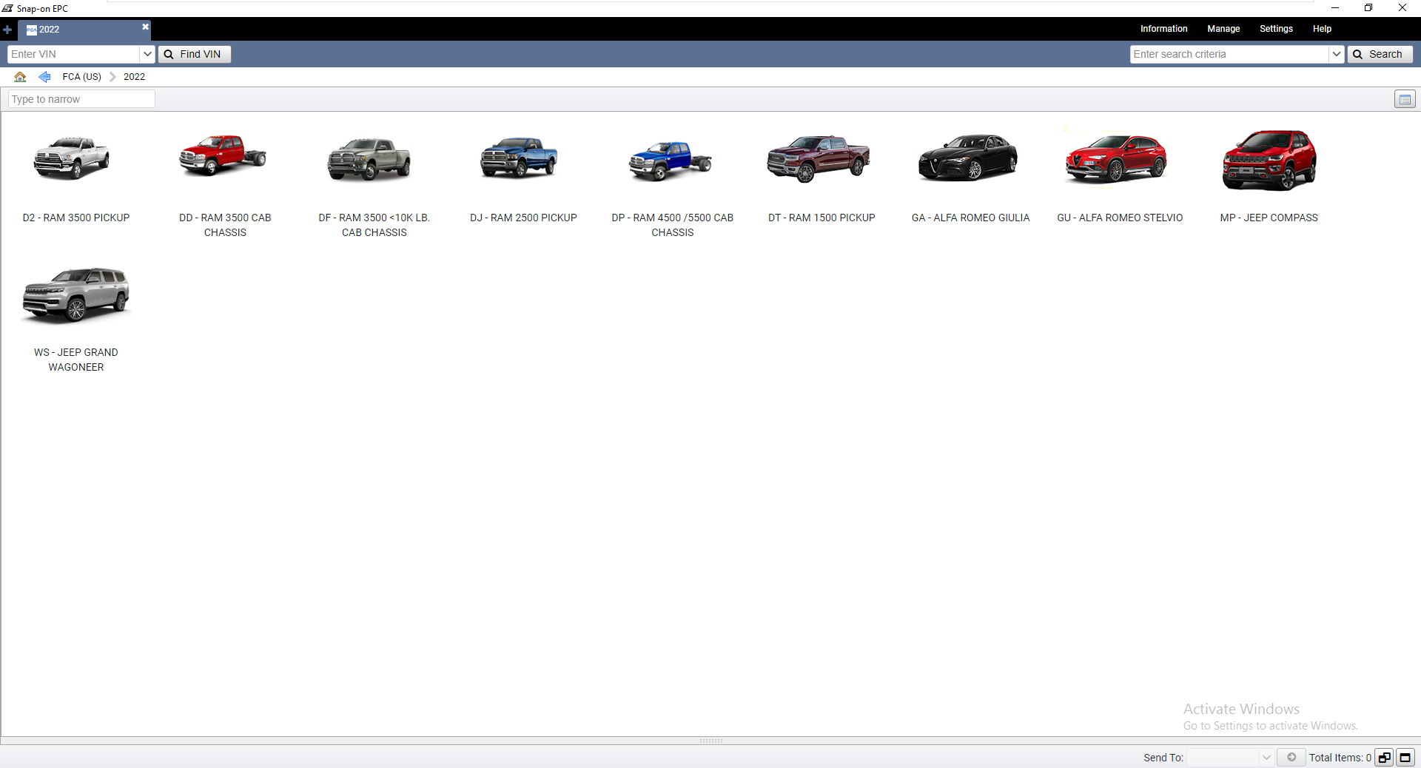This screenshot has width=1421, height=768.
Task: Click the search criteria input field
Action: pos(1229,54)
